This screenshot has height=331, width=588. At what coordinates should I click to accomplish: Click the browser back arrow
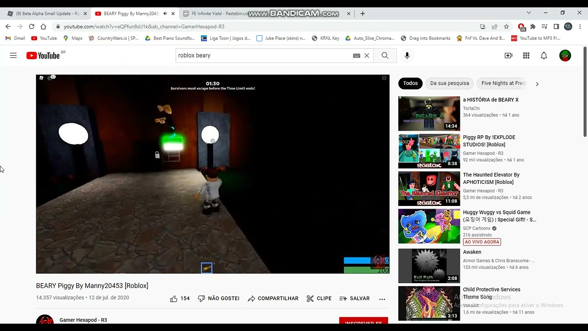(8, 27)
